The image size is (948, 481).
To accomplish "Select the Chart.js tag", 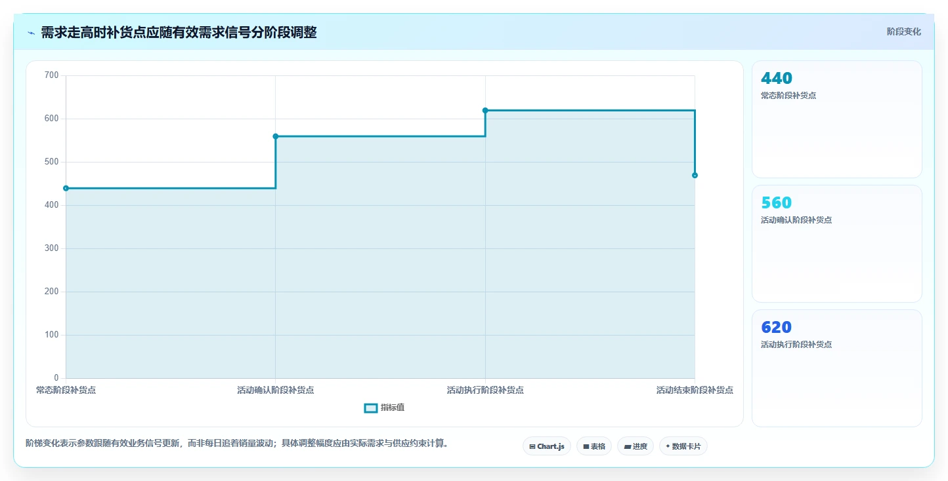I will coord(547,446).
